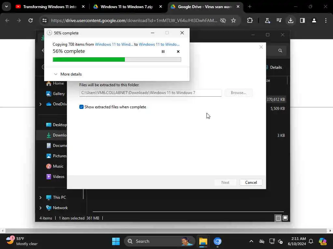Open source folder link Windows 11 to Wind...

(x=114, y=44)
